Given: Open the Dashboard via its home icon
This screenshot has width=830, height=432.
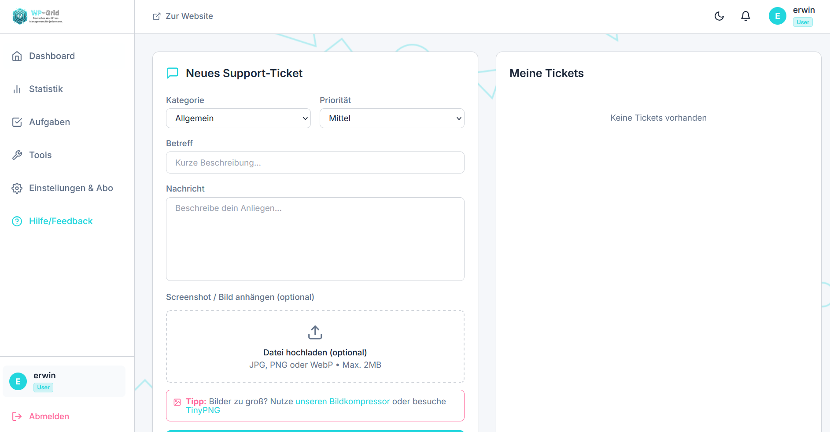Looking at the screenshot, I should (17, 56).
